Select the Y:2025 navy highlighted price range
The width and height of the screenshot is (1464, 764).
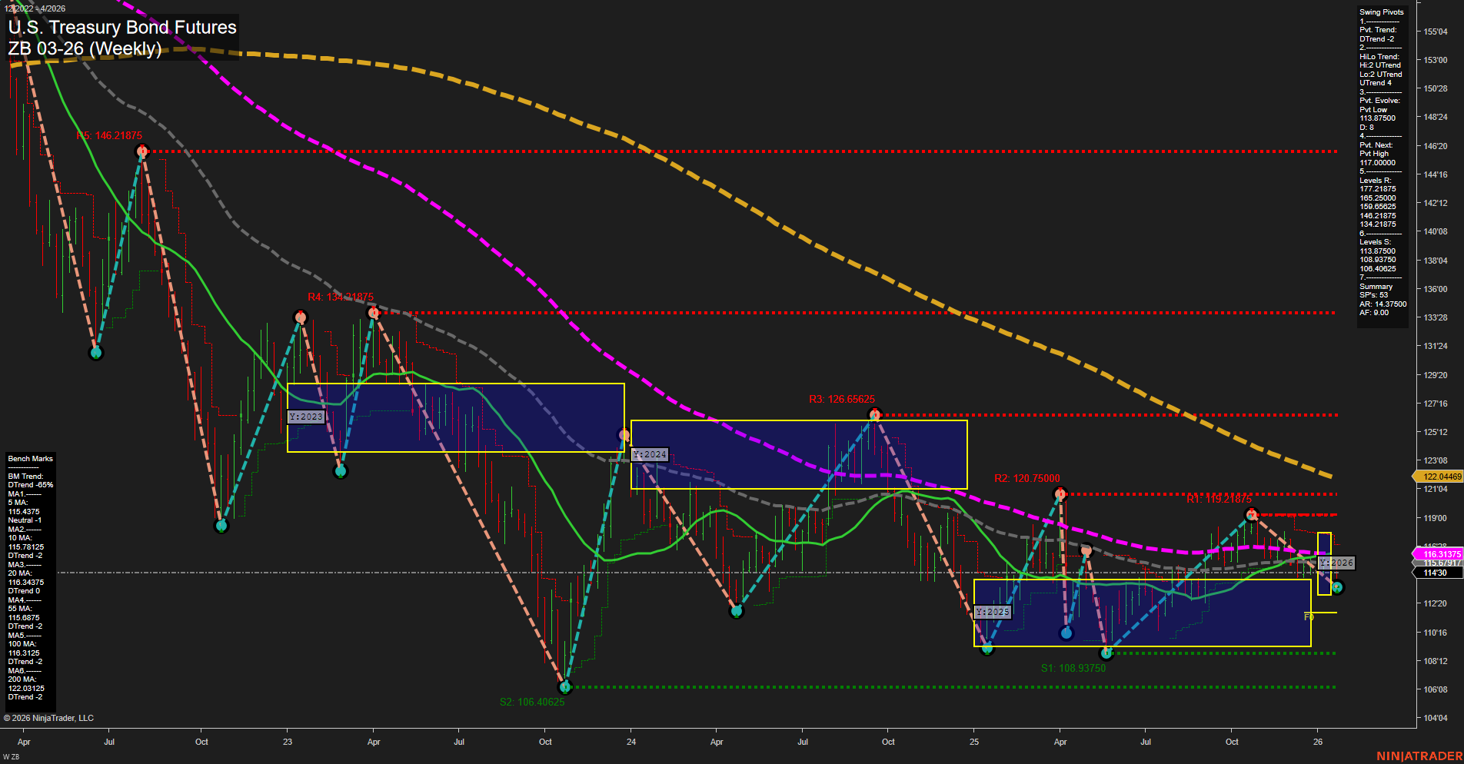click(x=992, y=612)
